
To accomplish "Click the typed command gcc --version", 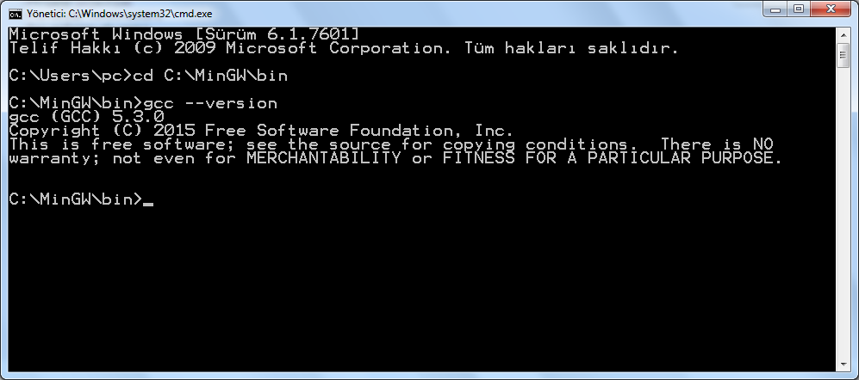I will tap(210, 103).
